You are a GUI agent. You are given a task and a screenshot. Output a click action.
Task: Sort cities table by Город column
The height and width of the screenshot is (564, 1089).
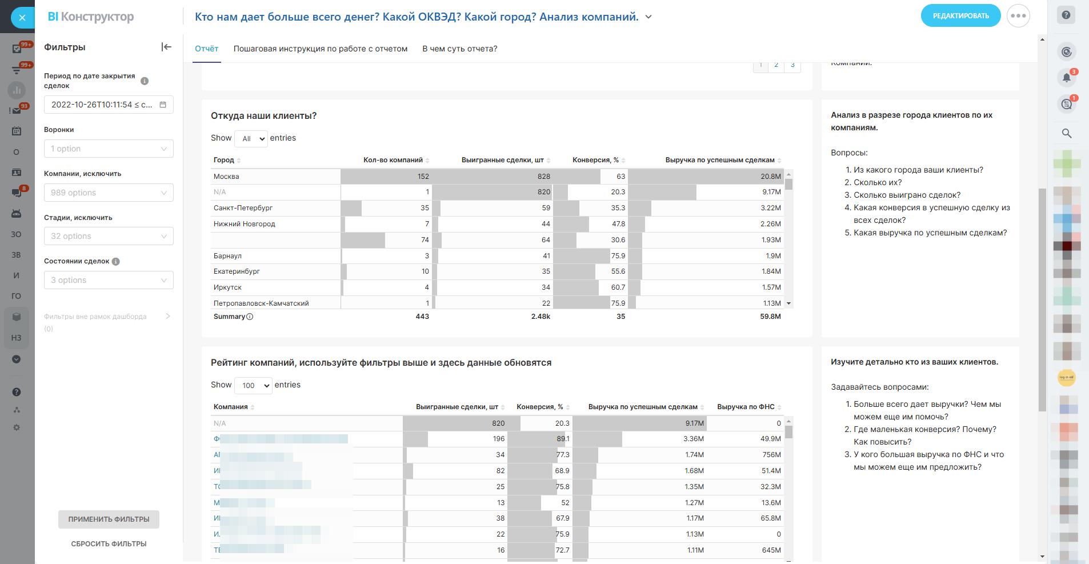pos(227,160)
